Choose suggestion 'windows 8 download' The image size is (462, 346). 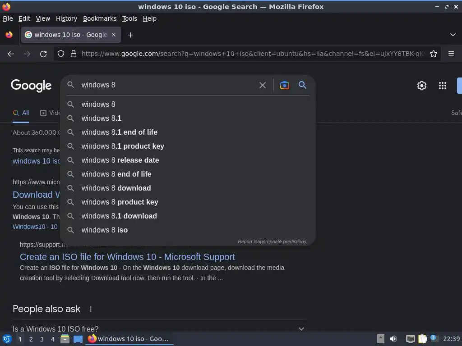pos(188,188)
